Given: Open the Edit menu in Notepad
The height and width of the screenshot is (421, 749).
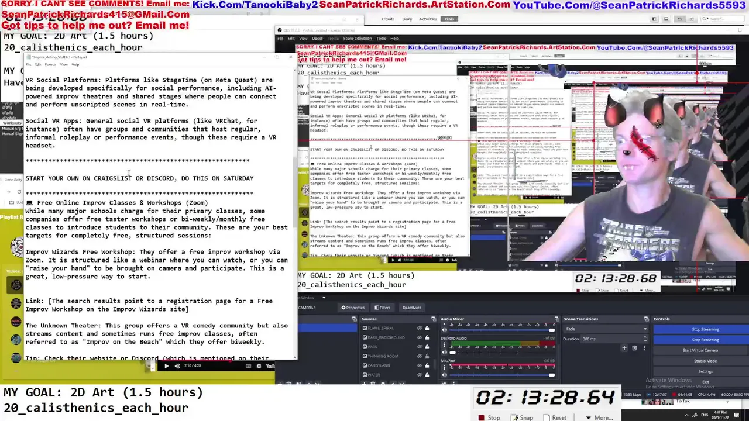Looking at the screenshot, I should pyautogui.click(x=38, y=64).
